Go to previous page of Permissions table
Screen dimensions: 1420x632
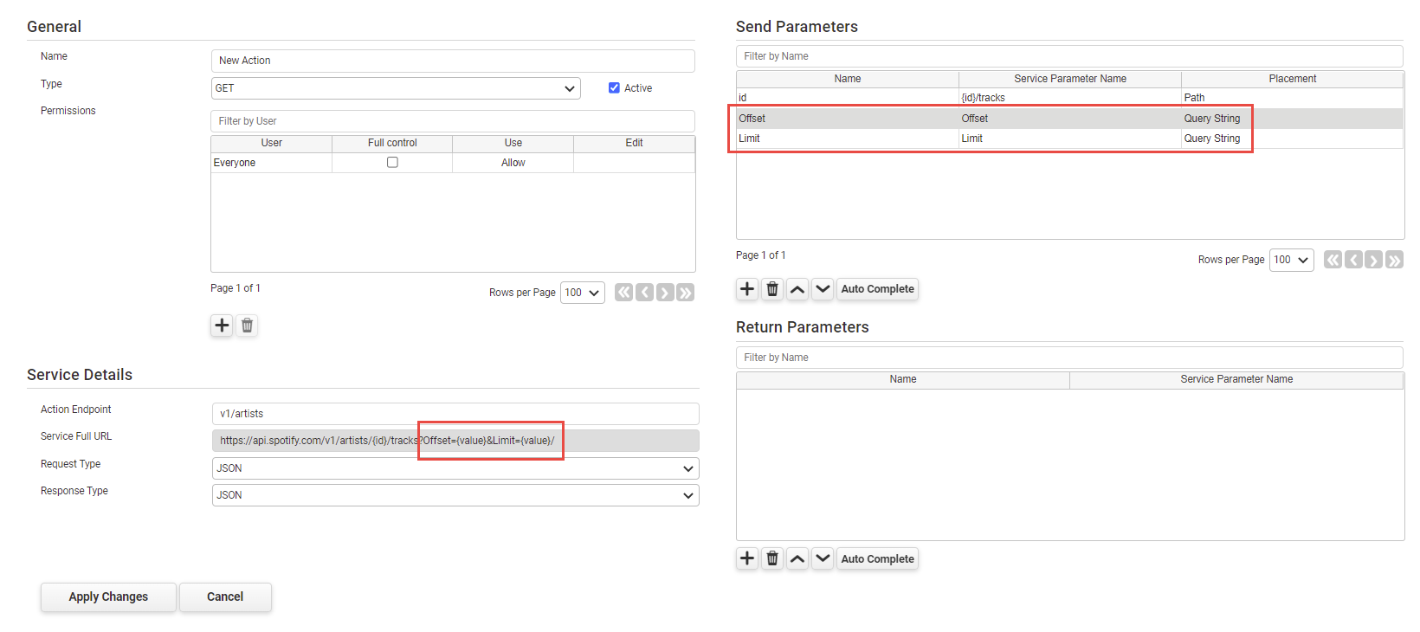644,293
